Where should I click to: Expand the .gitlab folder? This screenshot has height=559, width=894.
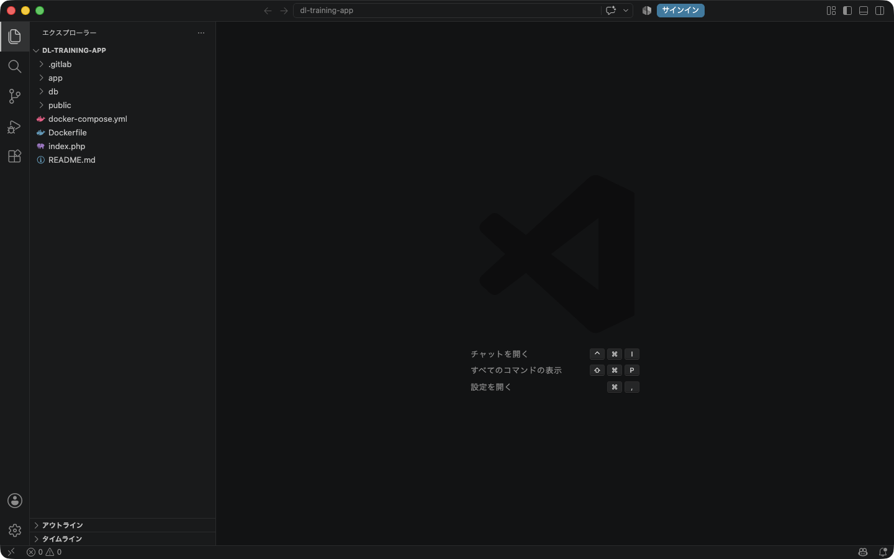coord(122,64)
